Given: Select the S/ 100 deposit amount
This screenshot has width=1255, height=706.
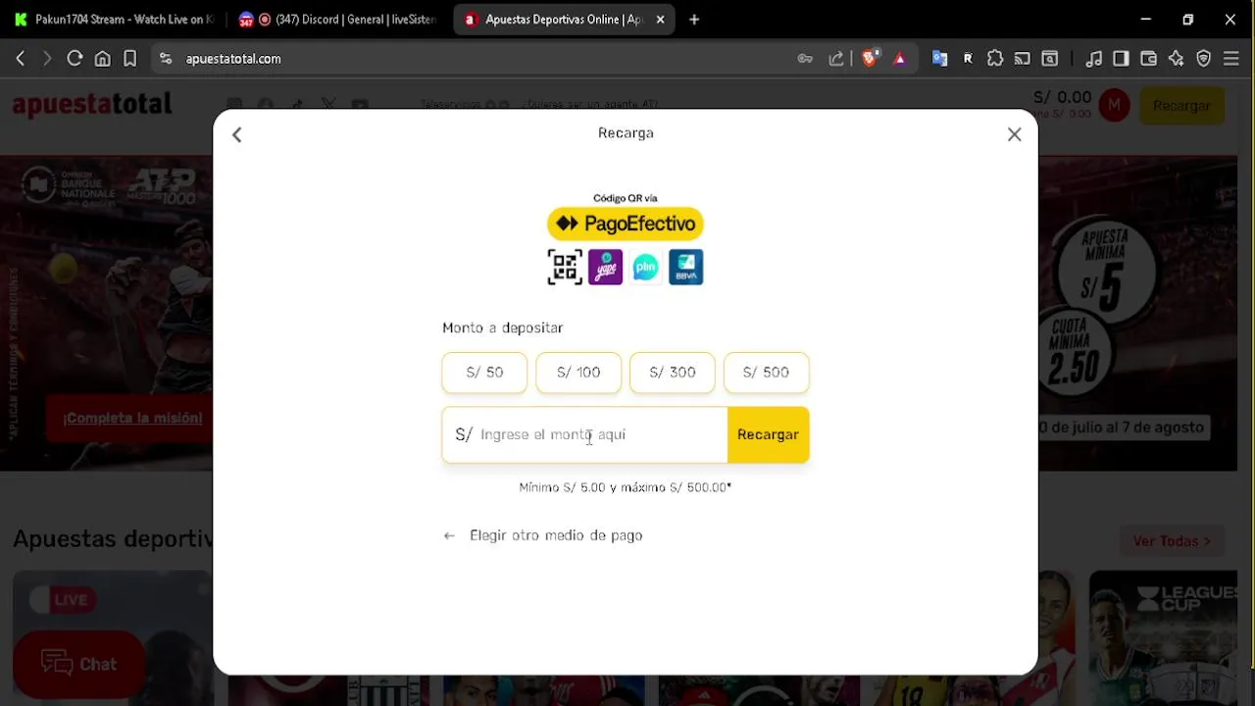Looking at the screenshot, I should tap(578, 373).
